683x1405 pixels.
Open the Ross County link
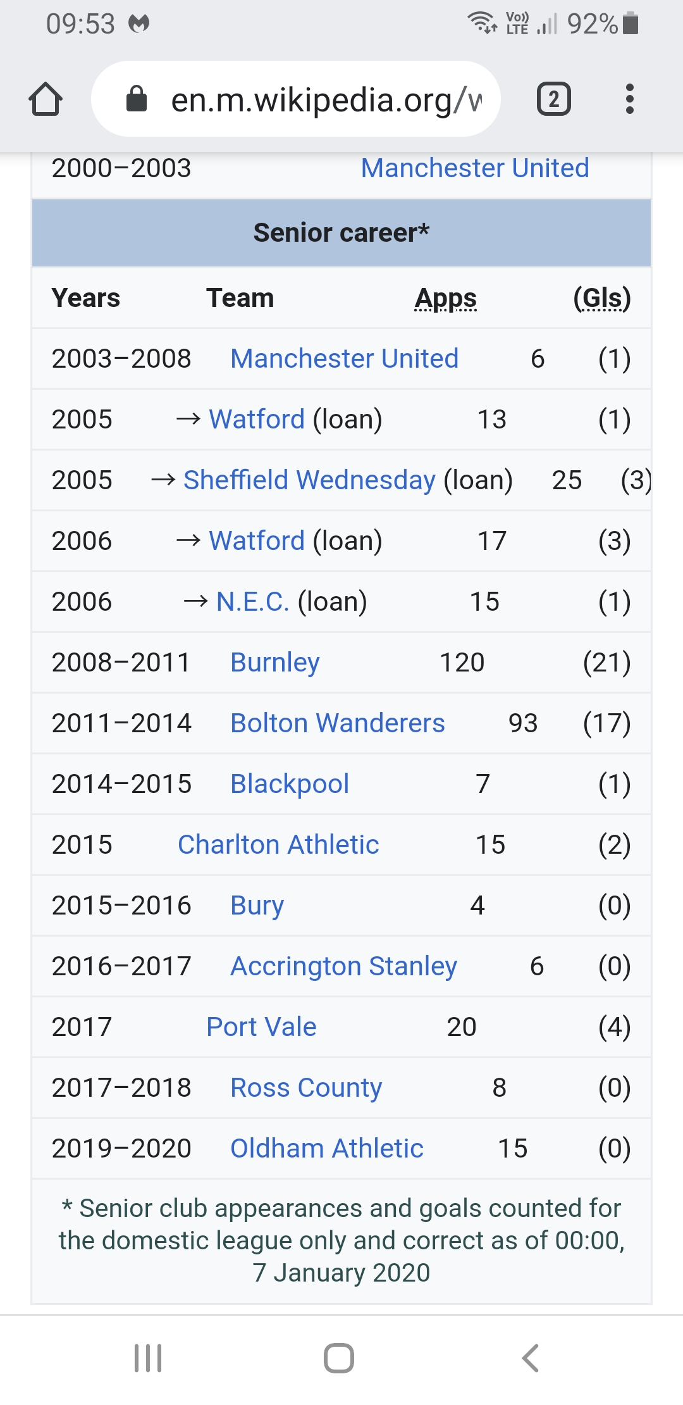pyautogui.click(x=306, y=1088)
